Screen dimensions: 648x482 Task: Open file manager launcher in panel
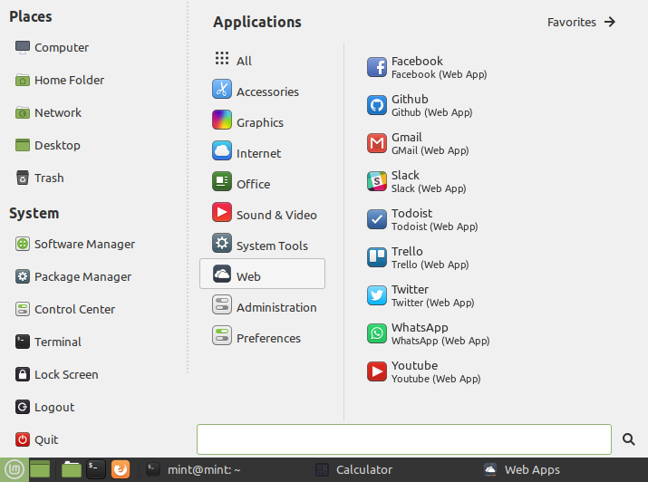pos(72,469)
